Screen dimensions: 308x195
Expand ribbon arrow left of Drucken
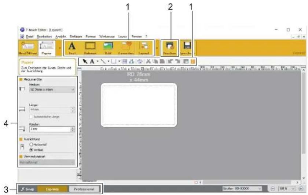click(x=157, y=48)
